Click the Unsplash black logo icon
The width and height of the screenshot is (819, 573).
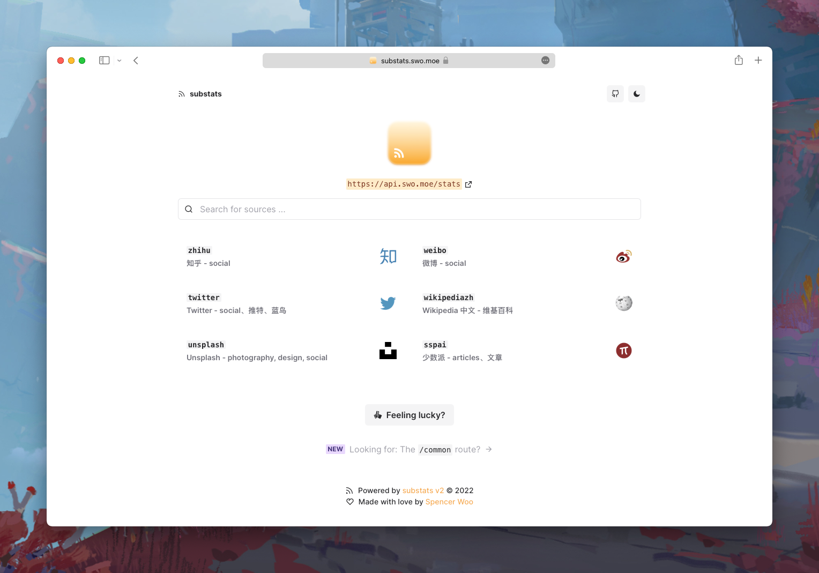tap(388, 351)
